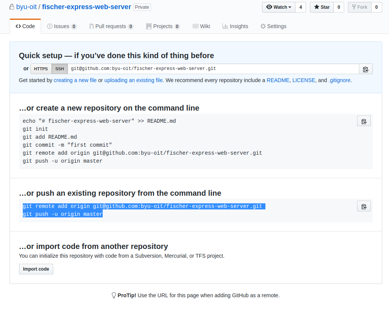Viewport: 389px width, 309px height.
Task: Open the README recommendation link
Action: click(x=278, y=80)
